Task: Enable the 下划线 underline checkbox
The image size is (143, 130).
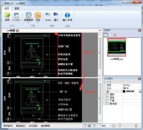Action: tap(107, 100)
